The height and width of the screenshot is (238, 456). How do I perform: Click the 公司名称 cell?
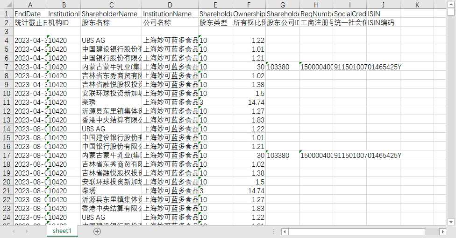point(170,23)
